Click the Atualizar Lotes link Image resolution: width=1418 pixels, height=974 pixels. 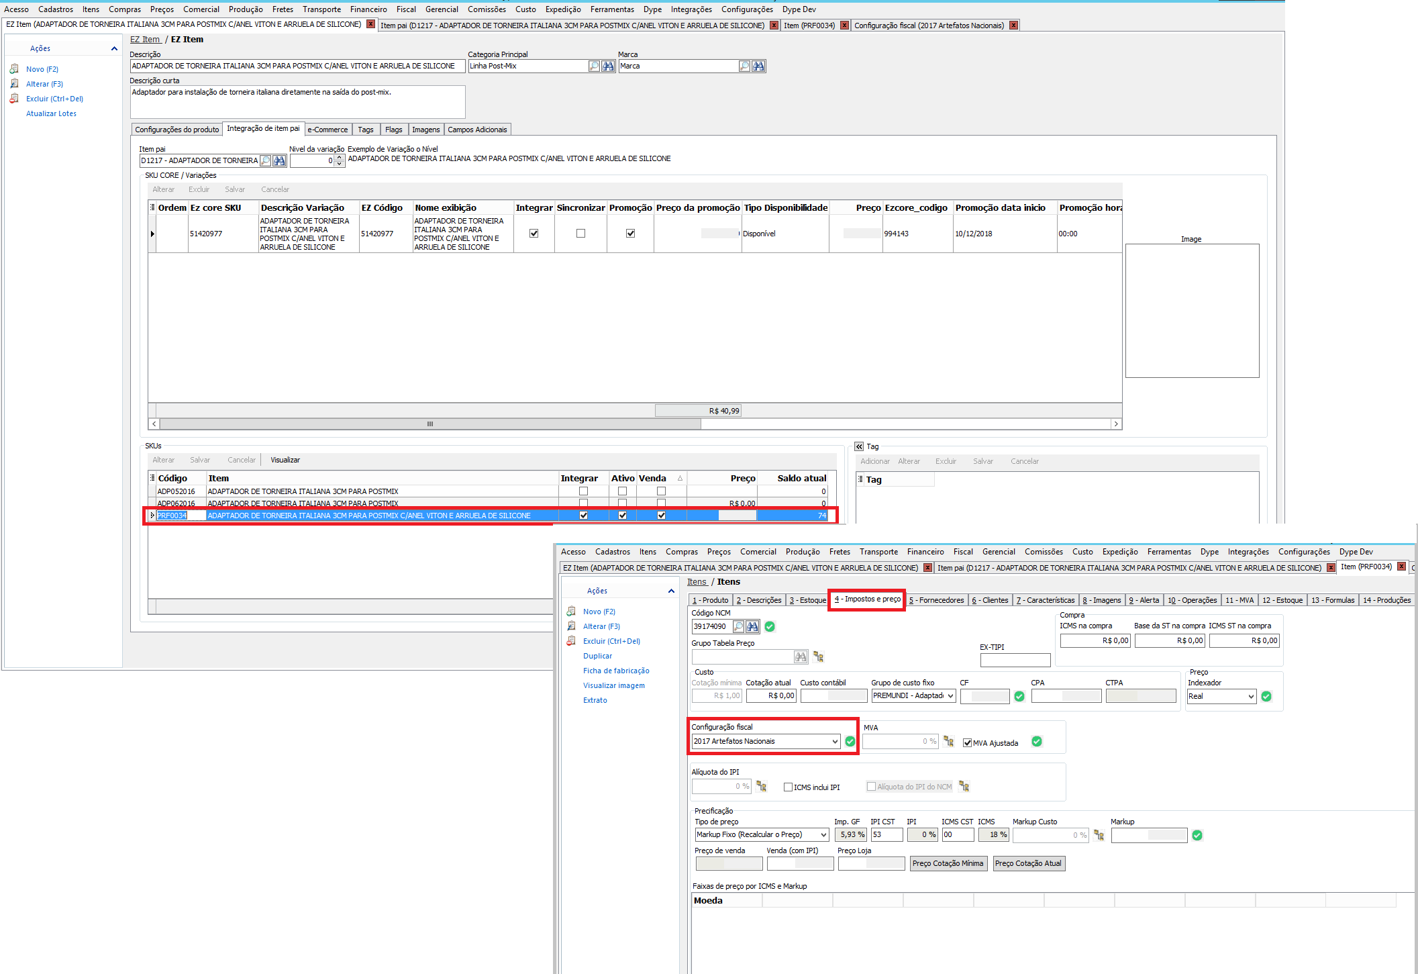51,113
